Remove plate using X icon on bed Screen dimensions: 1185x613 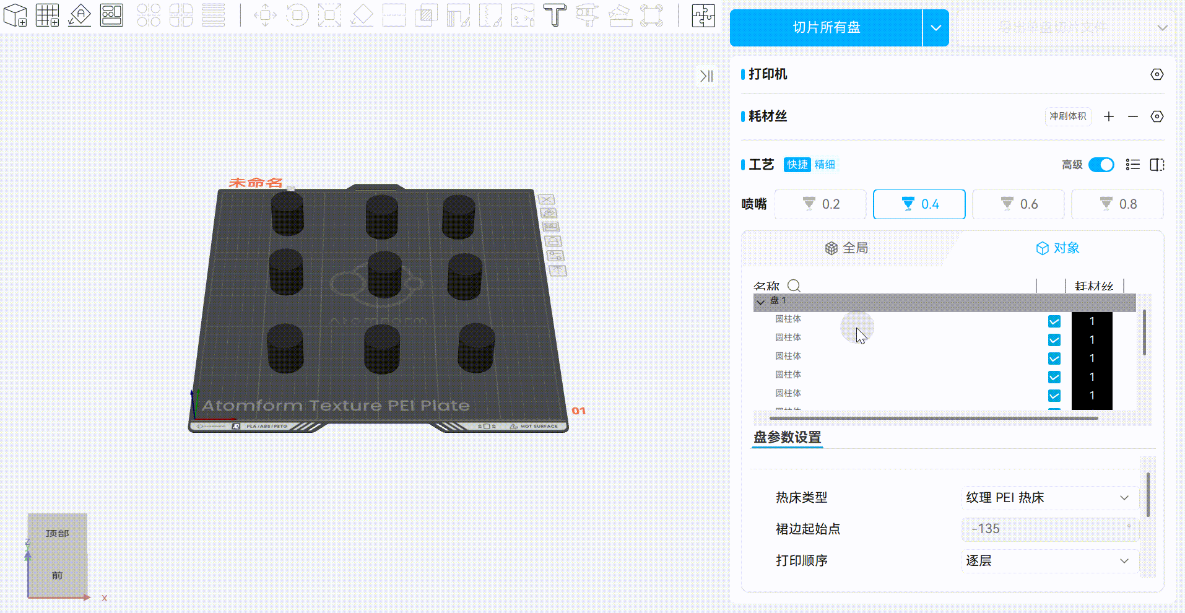pos(546,199)
